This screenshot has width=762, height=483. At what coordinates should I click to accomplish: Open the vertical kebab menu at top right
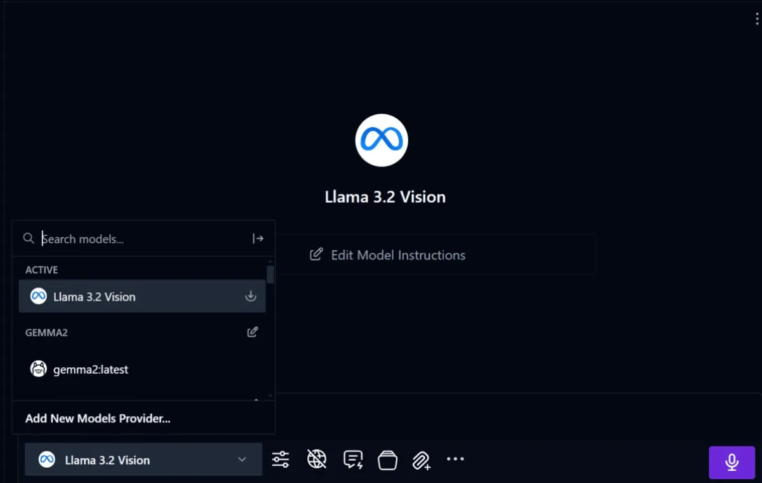[x=756, y=19]
